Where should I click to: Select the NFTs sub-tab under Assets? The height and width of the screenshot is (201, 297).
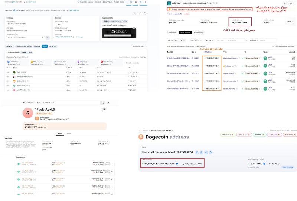tap(30, 52)
